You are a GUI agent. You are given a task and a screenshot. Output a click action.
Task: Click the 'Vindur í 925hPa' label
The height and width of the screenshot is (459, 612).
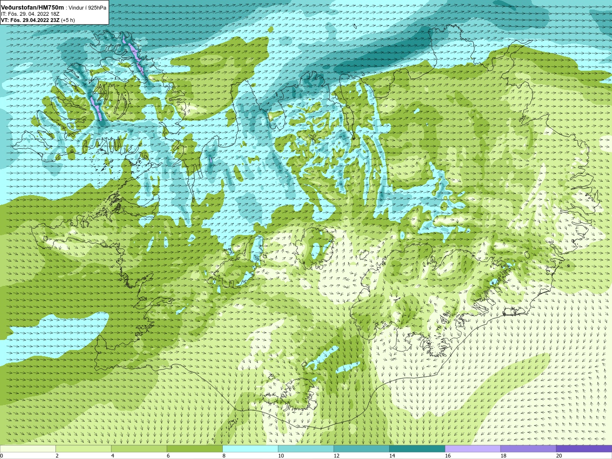coord(87,8)
